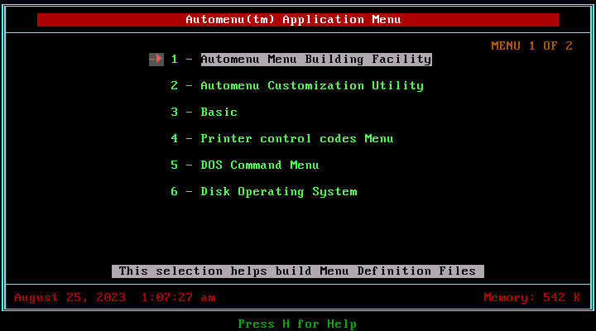Click the Press H for Help hint
The width and height of the screenshot is (596, 331).
pyautogui.click(x=297, y=324)
